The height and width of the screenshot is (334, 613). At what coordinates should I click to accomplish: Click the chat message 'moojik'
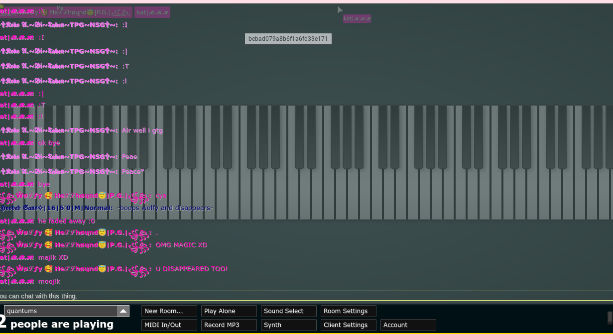(x=49, y=281)
